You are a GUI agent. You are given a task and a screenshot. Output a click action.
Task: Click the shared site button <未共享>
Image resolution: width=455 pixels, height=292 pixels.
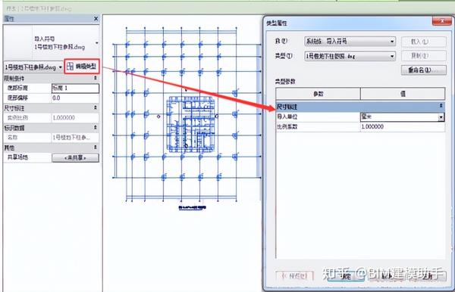(x=75, y=157)
